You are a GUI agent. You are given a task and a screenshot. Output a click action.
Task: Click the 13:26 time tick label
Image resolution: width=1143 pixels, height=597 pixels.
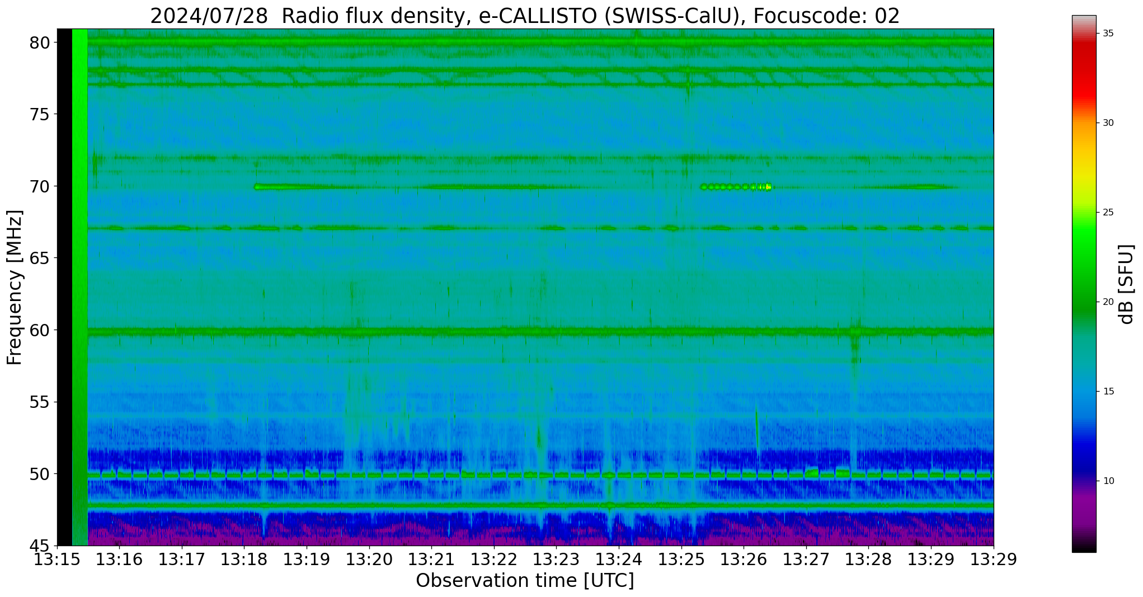point(744,560)
